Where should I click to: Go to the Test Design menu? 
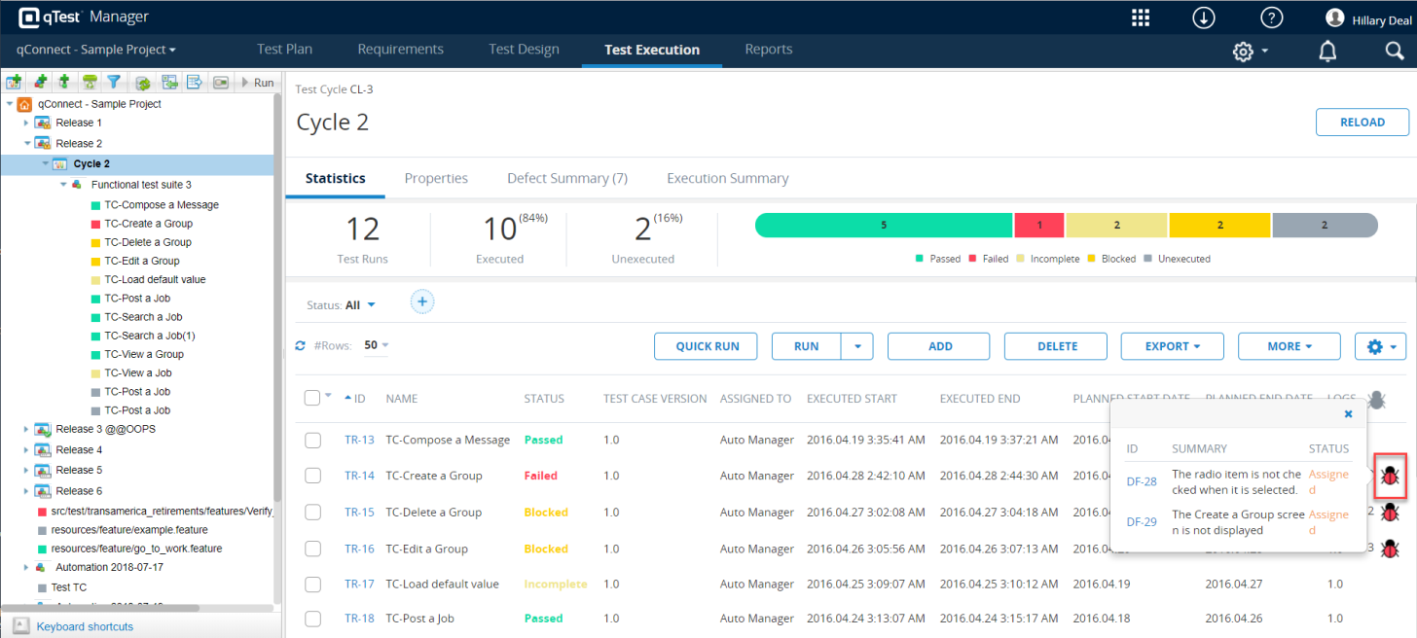(x=524, y=50)
